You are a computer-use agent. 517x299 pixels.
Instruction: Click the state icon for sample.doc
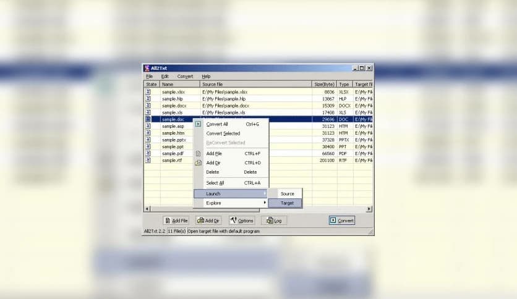pos(148,119)
